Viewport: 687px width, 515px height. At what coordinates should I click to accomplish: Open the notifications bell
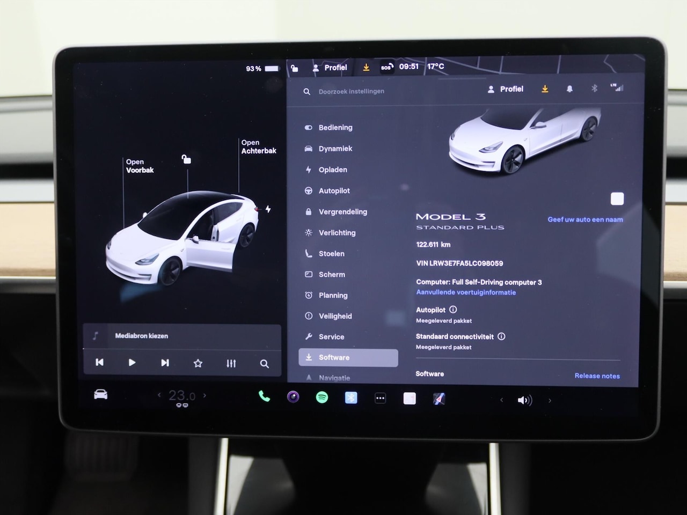pyautogui.click(x=569, y=89)
